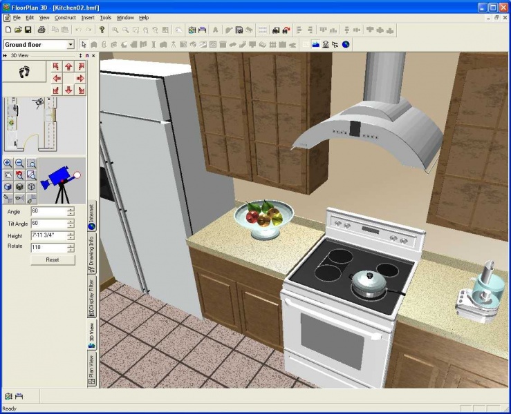Open a file with the folder icon
511x414 pixels.
click(x=18, y=30)
